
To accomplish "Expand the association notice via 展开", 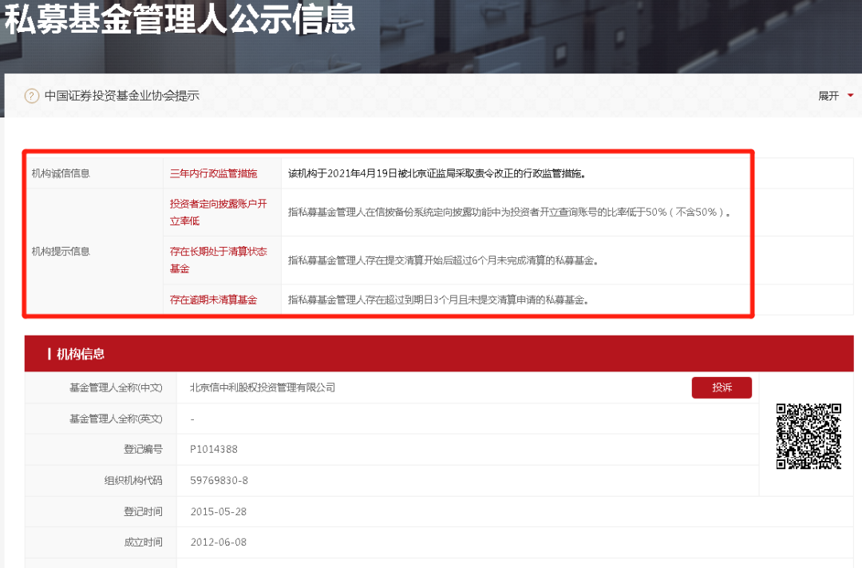I will click(828, 96).
